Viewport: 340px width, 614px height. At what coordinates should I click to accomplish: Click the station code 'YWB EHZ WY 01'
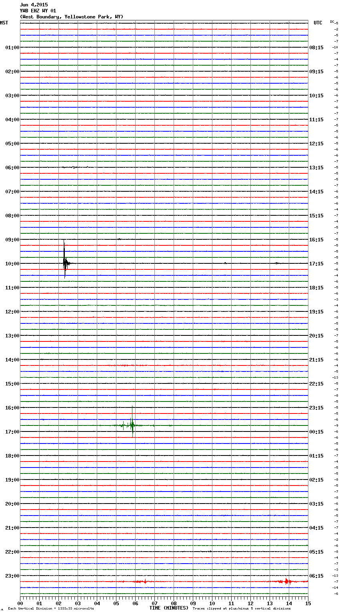click(38, 11)
